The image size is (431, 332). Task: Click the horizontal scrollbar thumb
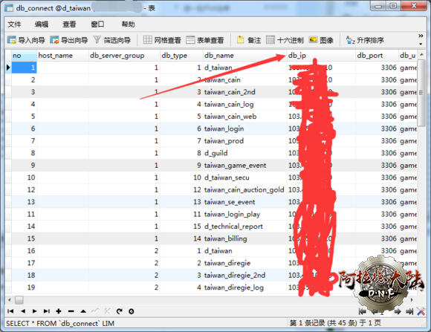19,300
